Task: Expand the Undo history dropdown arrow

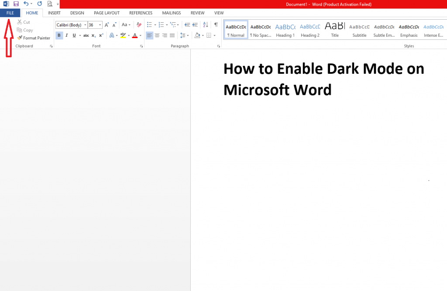Action: point(31,3)
